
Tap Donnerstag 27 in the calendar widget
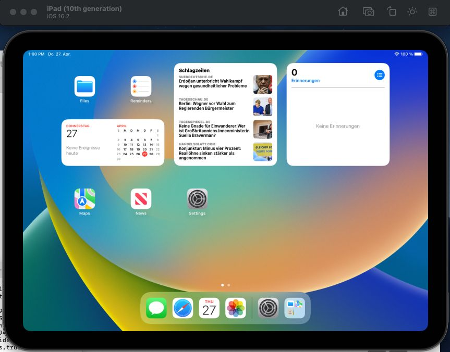pos(78,131)
